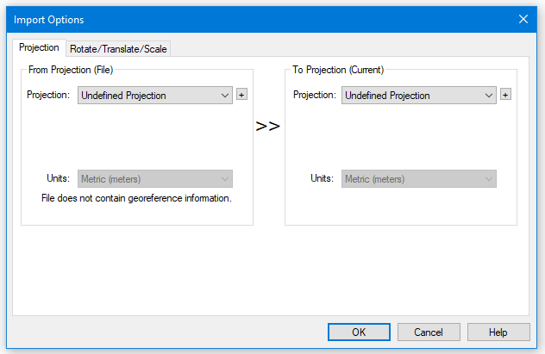Viewport: 545px width, 354px height.
Task: Select the Projection tab
Action: point(39,47)
